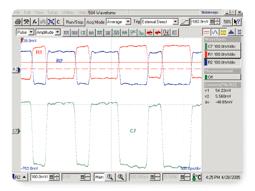Click the help pointer question mark icon
This screenshot has height=191, width=255.
coord(236,22)
